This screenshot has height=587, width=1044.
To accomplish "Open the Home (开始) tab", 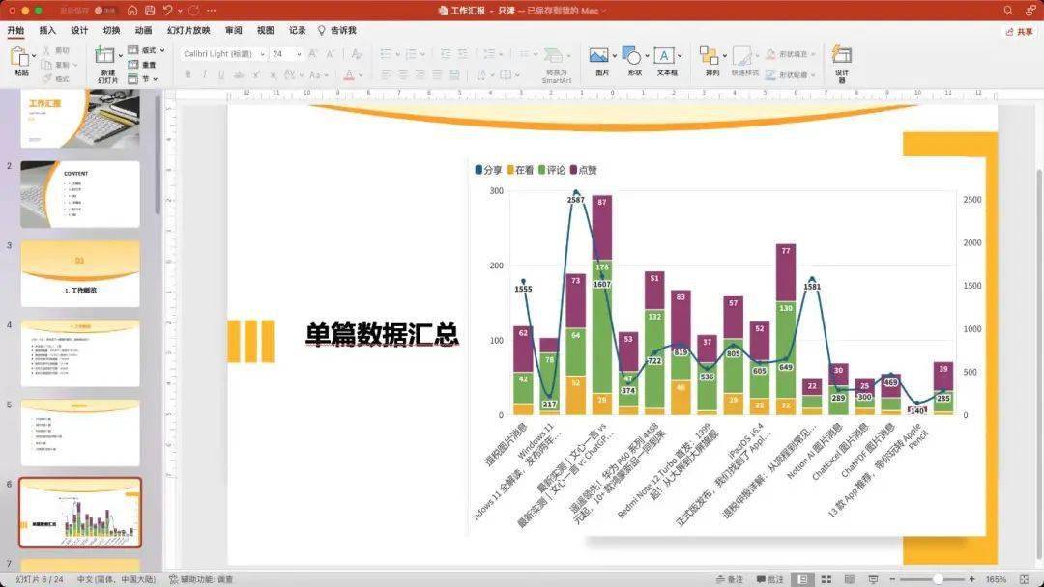I will (x=15, y=30).
